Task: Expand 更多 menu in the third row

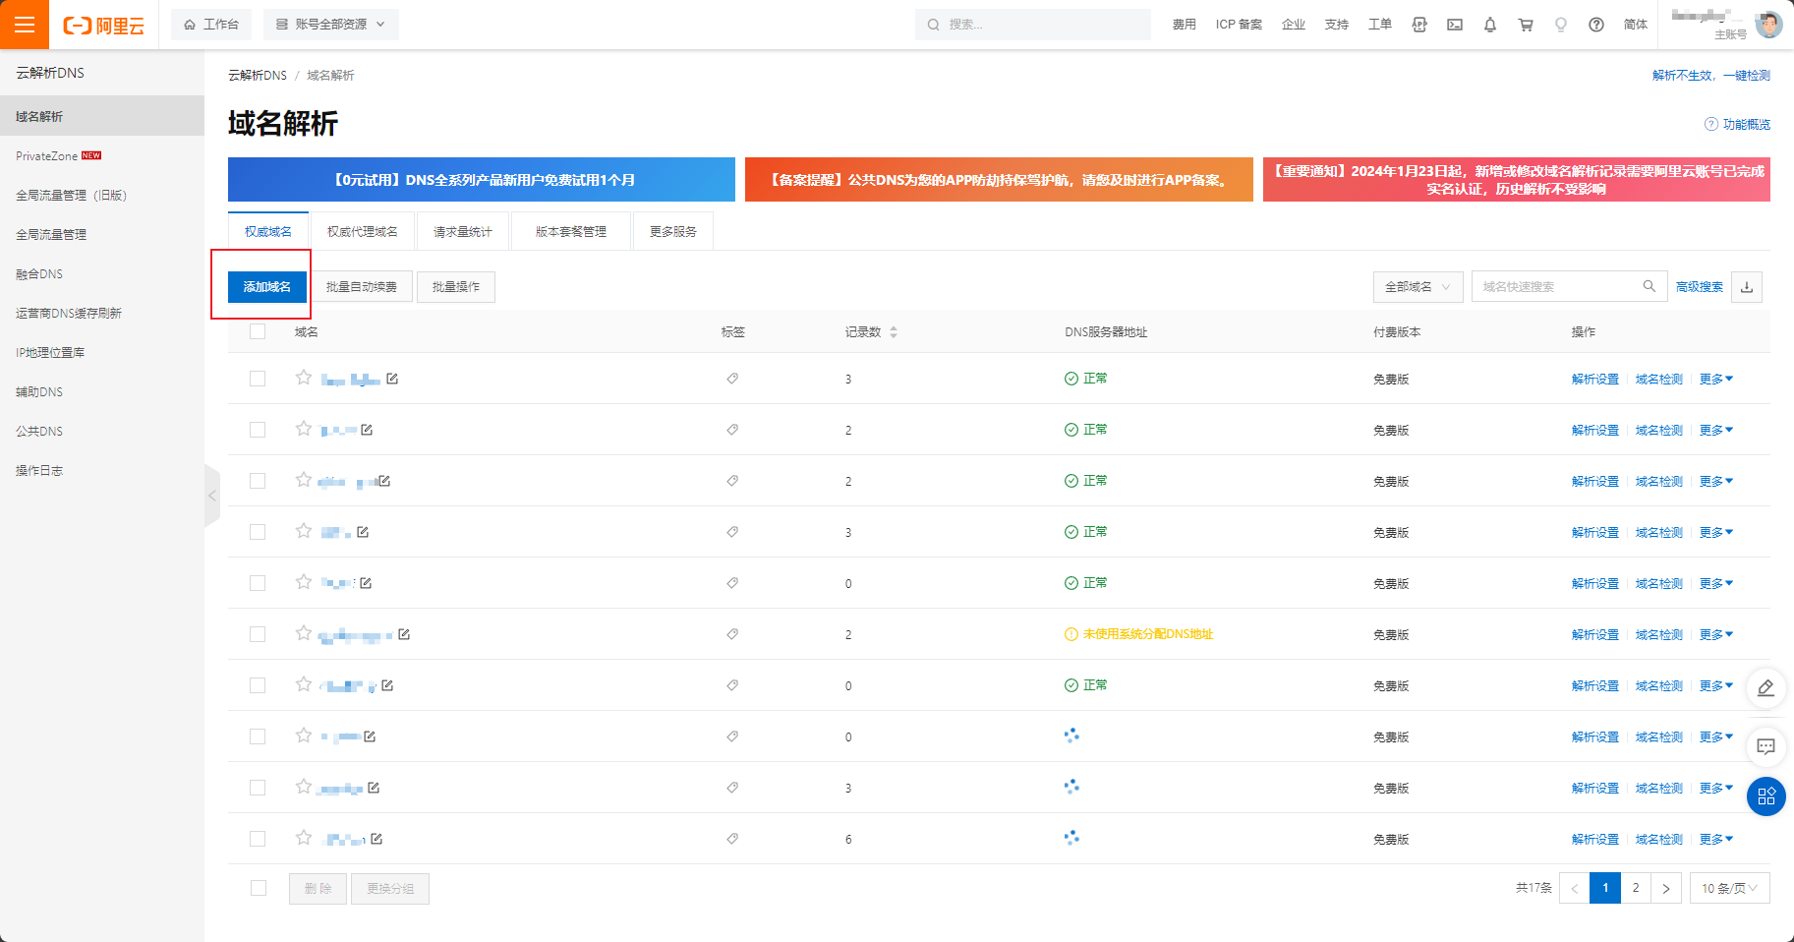Action: (1716, 481)
